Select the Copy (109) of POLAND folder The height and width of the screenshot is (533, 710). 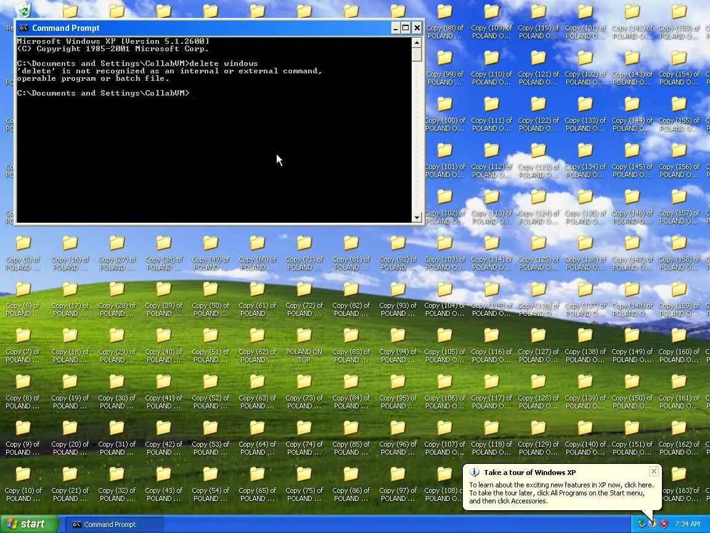point(491,22)
